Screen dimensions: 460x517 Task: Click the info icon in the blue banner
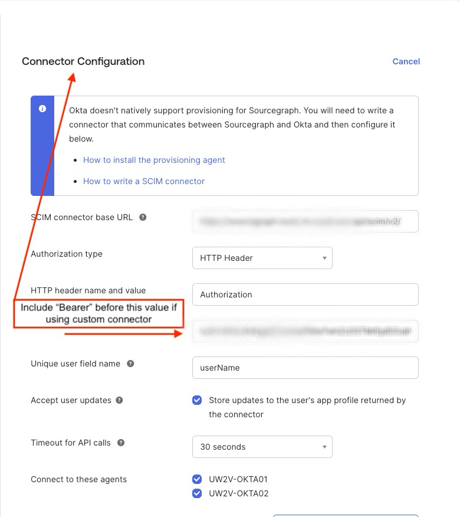coord(42,109)
